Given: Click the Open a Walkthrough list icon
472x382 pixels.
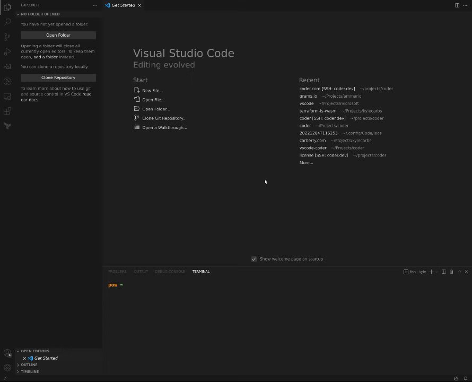Looking at the screenshot, I should point(137,127).
